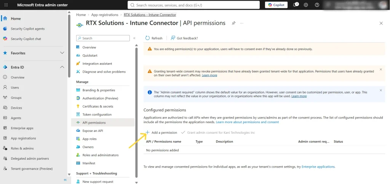Open Token configuration
The height and width of the screenshot is (184, 390).
(x=97, y=114)
